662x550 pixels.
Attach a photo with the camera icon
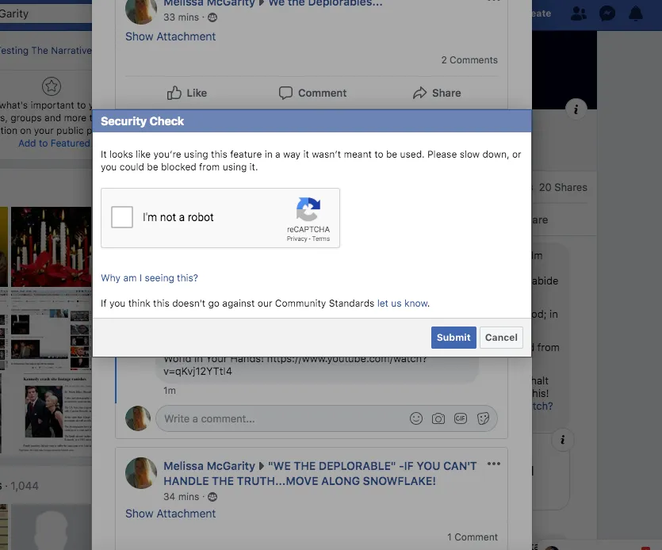pos(438,418)
